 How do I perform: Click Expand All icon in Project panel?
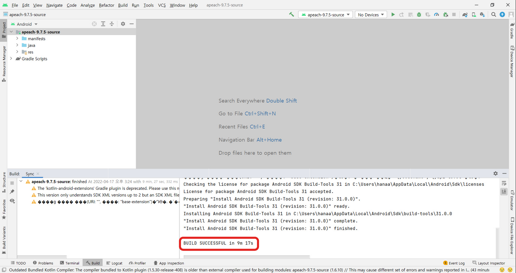point(103,24)
